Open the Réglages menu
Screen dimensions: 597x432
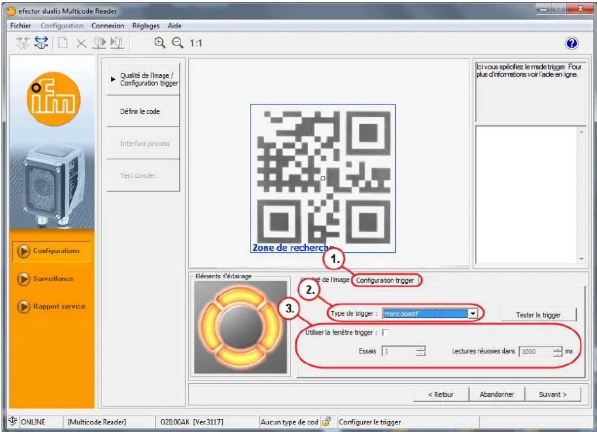146,25
